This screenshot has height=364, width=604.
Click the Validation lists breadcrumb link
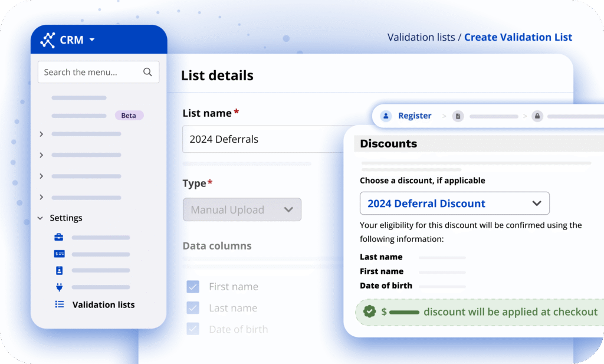point(421,37)
